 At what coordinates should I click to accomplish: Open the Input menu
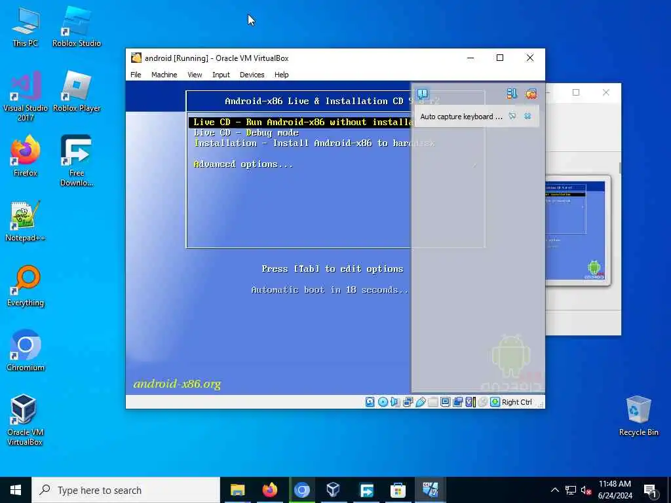point(221,75)
